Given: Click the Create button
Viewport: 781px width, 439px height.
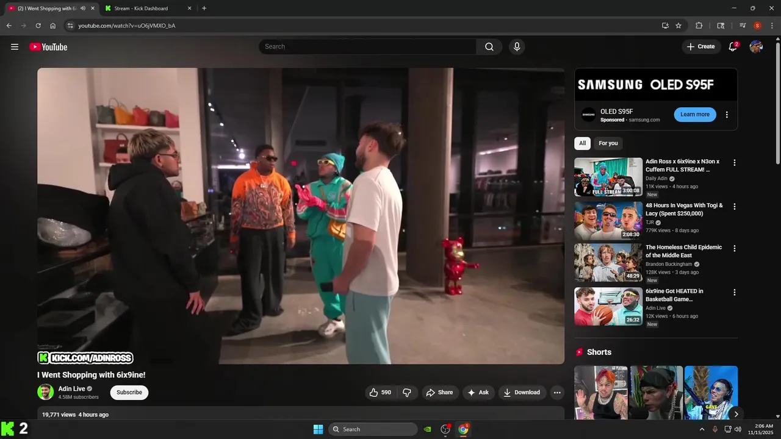Looking at the screenshot, I should pyautogui.click(x=701, y=46).
